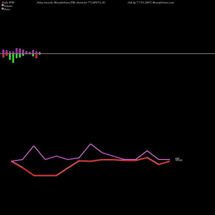Click the '99.00' value label beside the lines
The image size is (215, 215).
click(x=179, y=160)
